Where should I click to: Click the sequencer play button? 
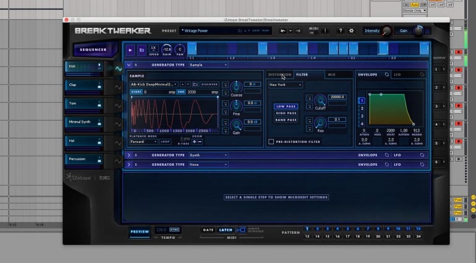click(130, 49)
